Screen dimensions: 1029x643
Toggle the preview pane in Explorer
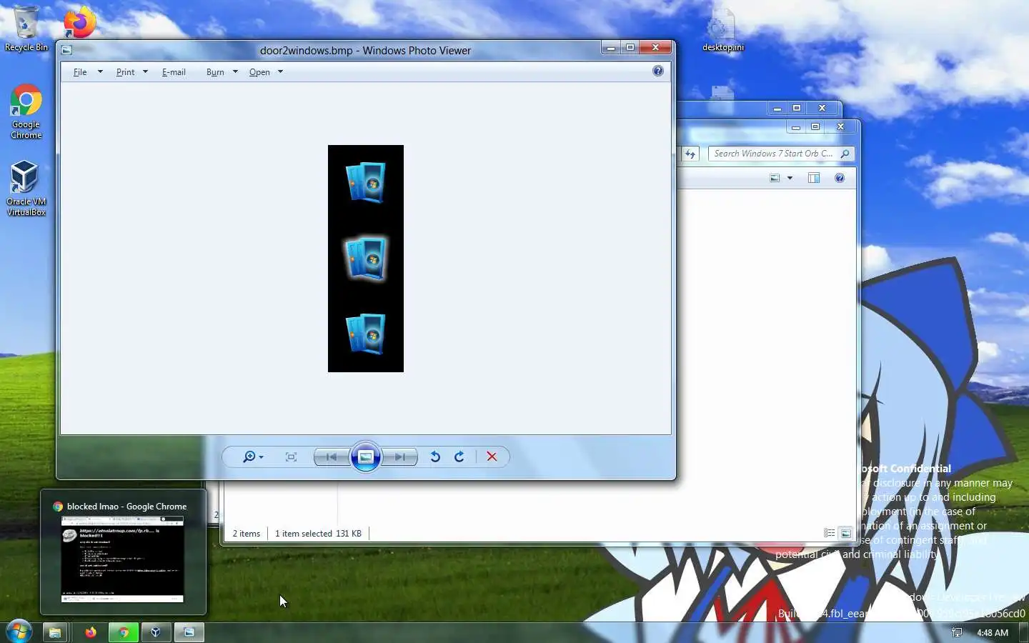814,178
